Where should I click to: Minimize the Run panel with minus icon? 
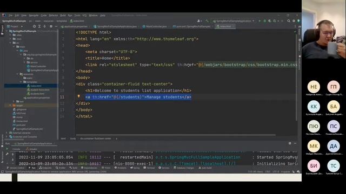295,143
